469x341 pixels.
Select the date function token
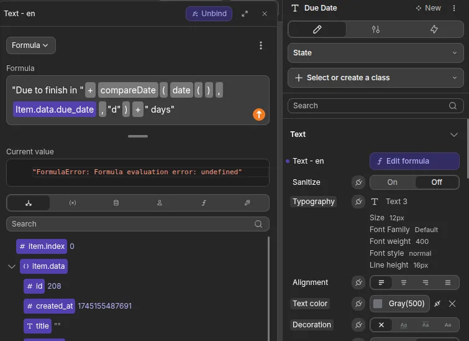pos(181,90)
